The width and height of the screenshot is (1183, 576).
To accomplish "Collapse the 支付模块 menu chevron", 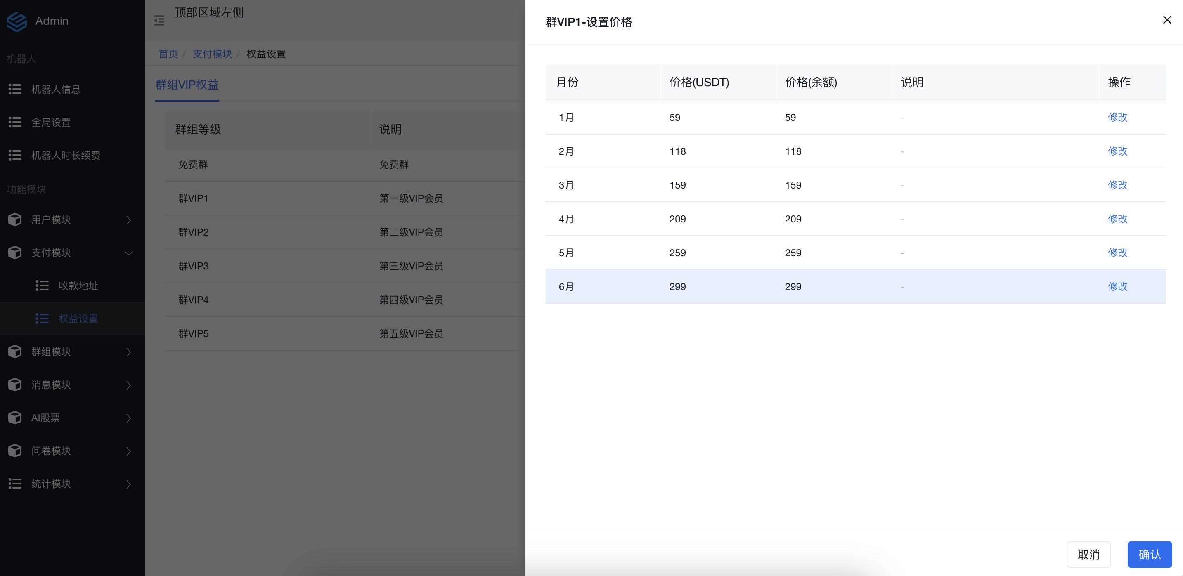I will pos(129,253).
